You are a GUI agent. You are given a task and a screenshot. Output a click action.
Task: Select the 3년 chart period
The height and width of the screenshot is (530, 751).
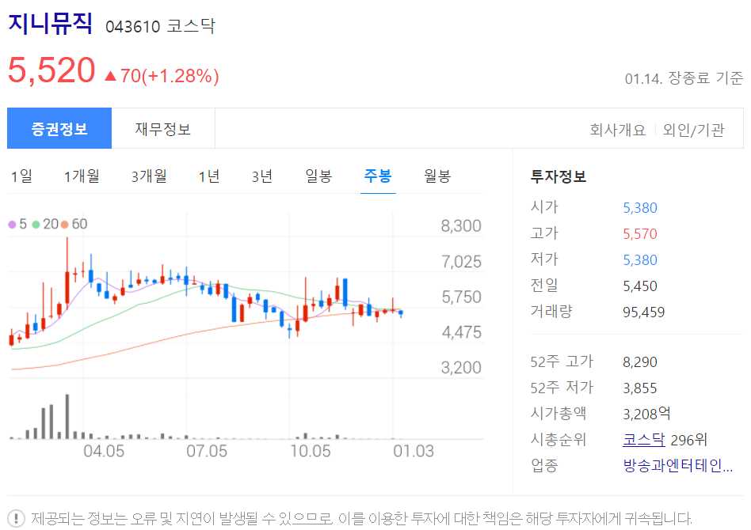[261, 176]
